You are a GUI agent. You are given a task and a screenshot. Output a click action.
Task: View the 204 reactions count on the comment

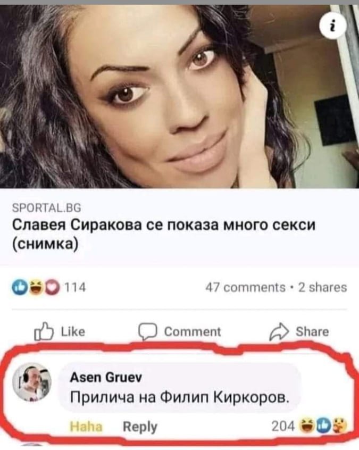pos(283,427)
